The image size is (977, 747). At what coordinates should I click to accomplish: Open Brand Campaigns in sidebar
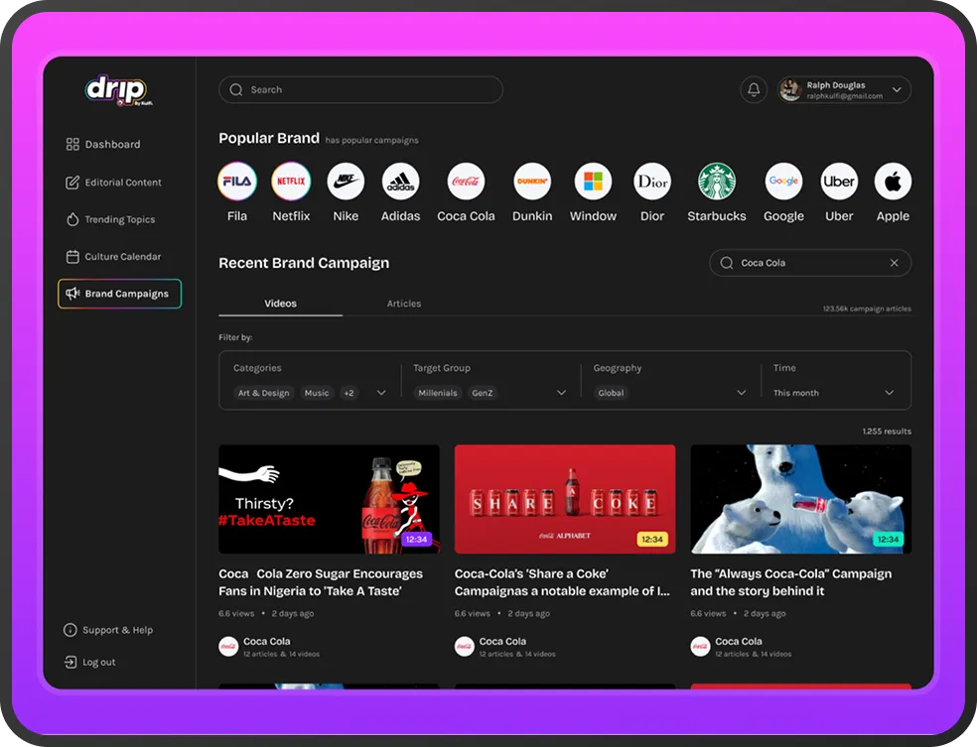point(119,294)
